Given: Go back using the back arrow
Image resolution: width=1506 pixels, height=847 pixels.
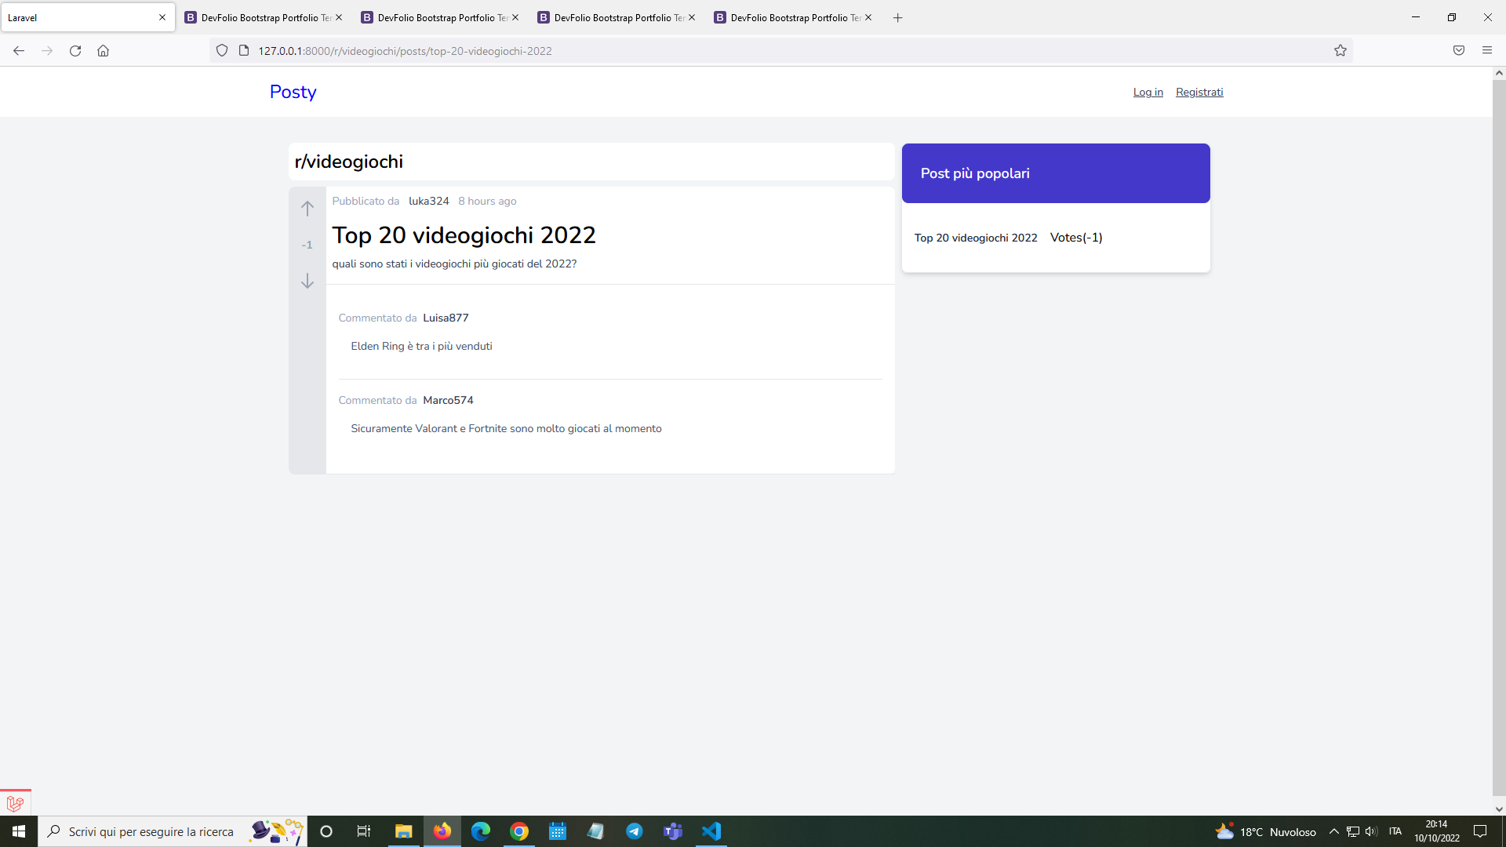Looking at the screenshot, I should 18,50.
